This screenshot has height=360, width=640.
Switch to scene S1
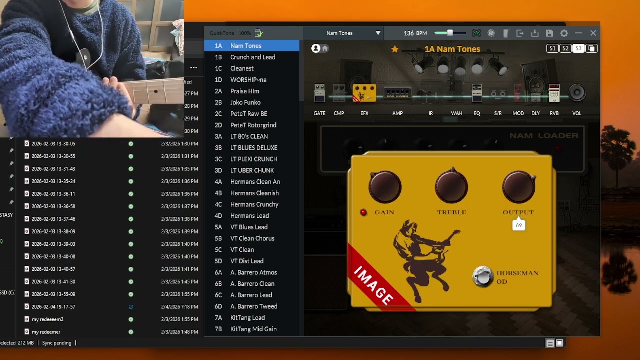click(x=552, y=48)
